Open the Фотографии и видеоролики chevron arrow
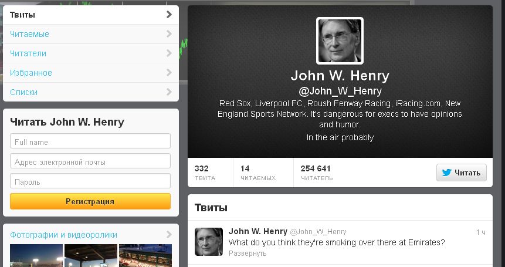Viewport: 505px width, 267px height. click(169, 235)
